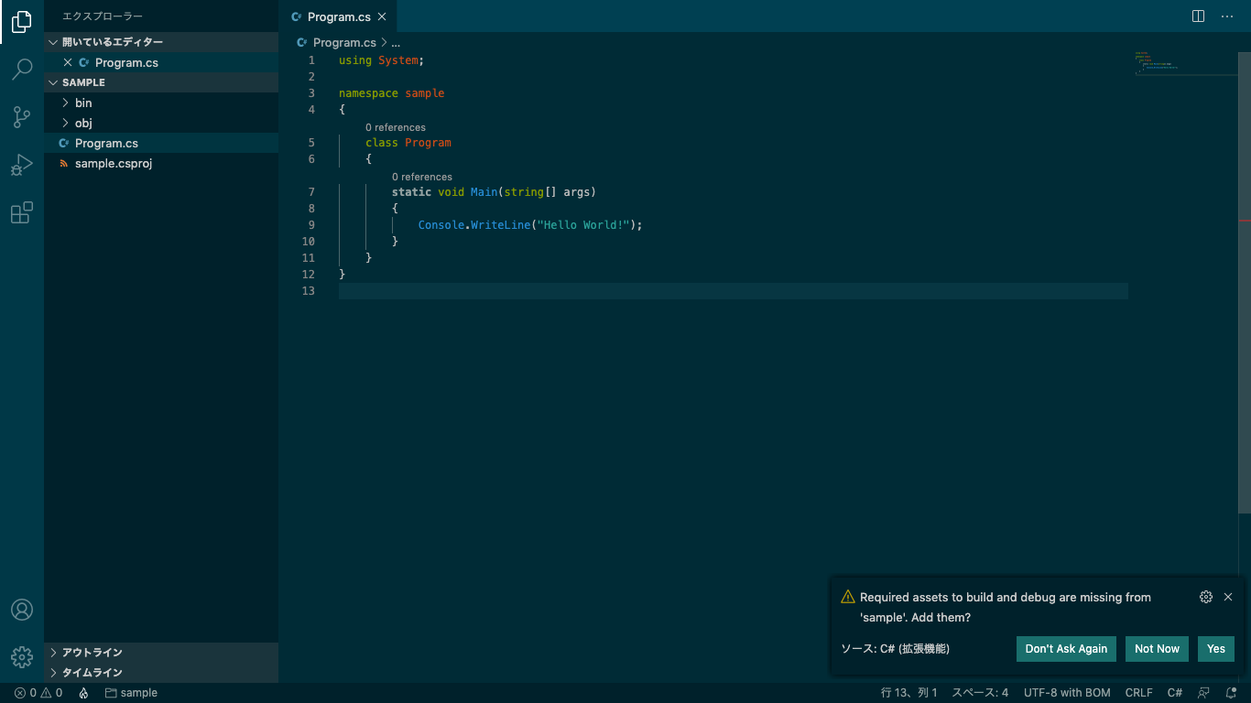The image size is (1251, 703).
Task: Open the feedback icon in status bar
Action: [1204, 693]
